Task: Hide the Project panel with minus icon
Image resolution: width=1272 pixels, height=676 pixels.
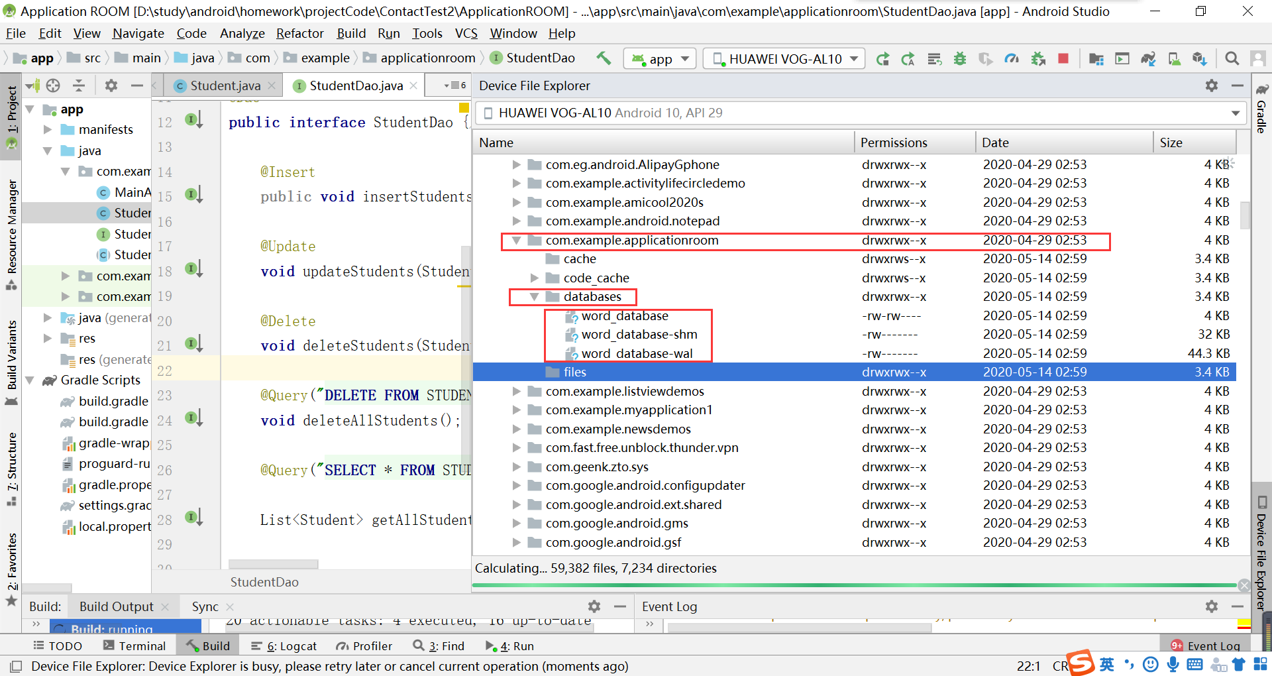Action: (x=137, y=85)
